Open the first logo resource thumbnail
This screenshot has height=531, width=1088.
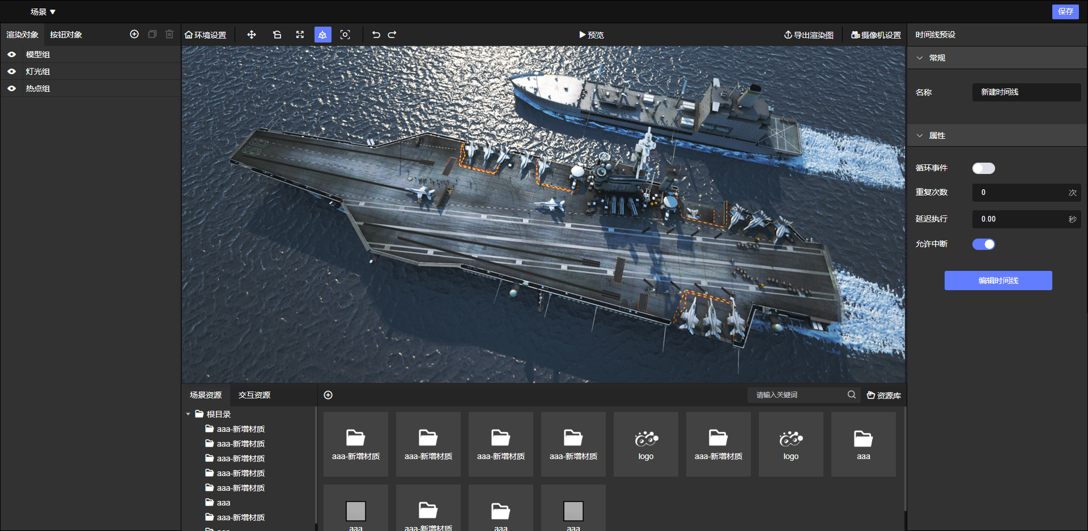pos(645,444)
